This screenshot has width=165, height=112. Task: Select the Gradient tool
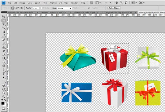tap(4, 58)
